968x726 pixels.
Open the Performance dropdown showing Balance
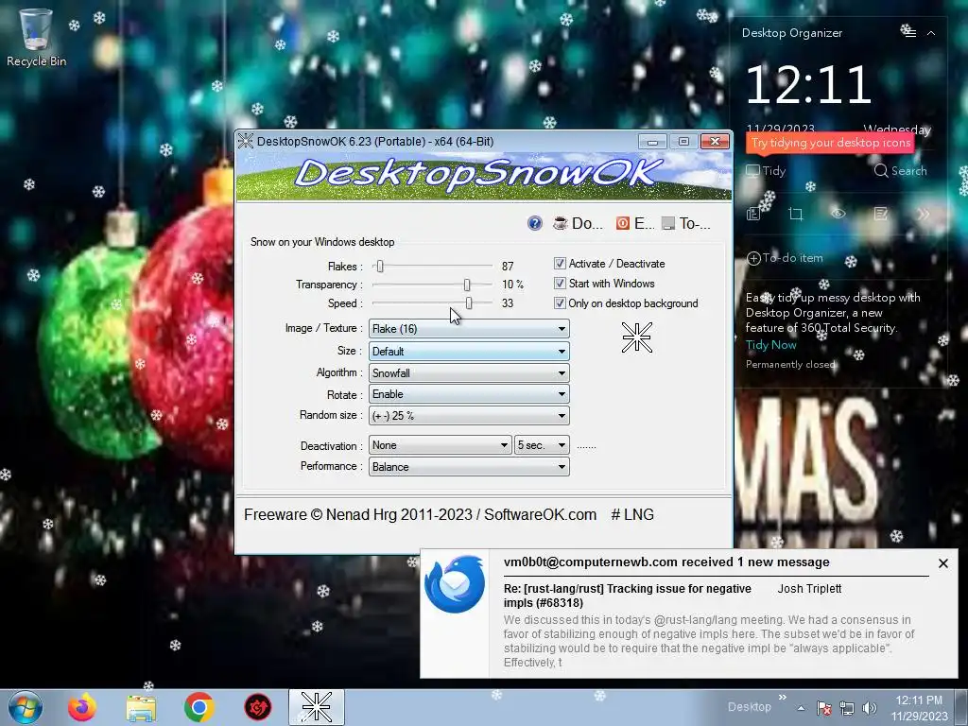coord(469,467)
